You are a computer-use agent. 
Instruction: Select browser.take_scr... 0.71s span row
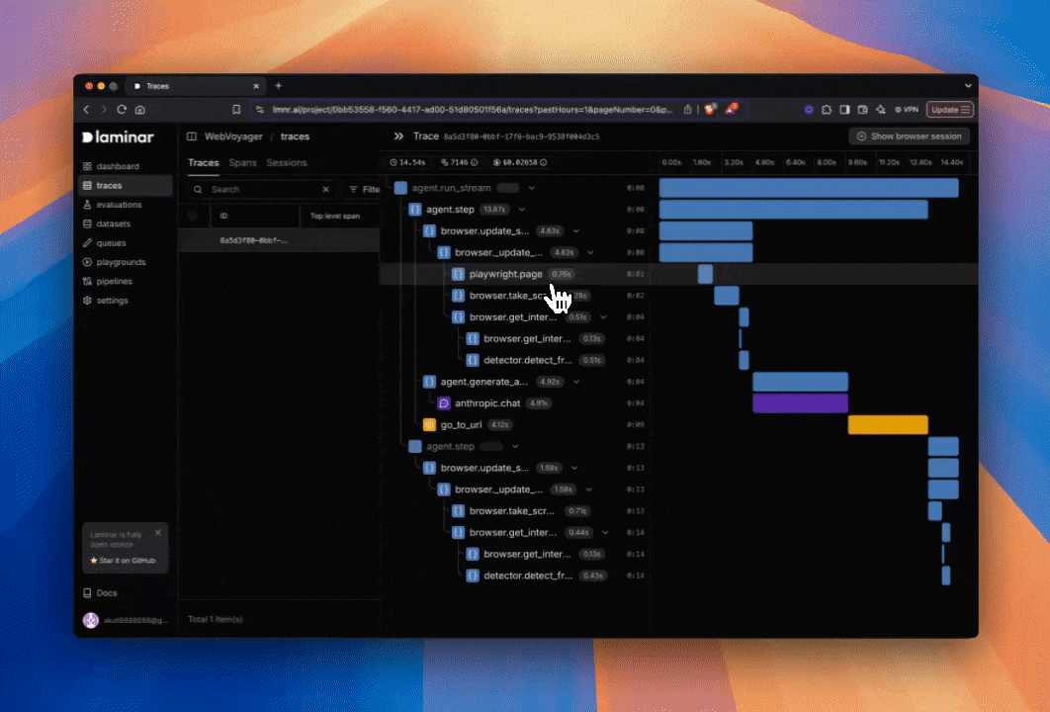[516, 511]
